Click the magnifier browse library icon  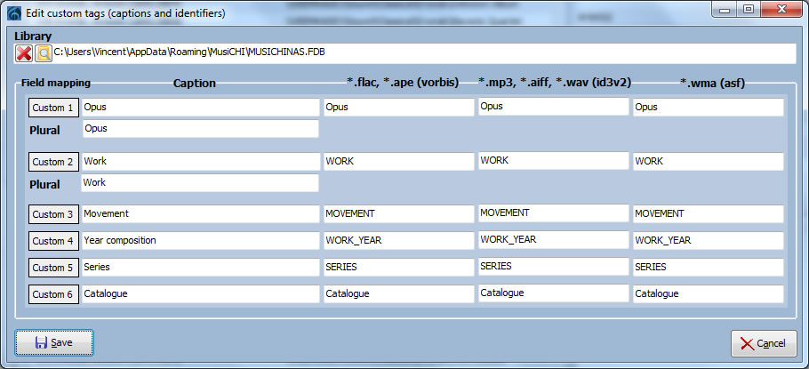click(x=43, y=53)
